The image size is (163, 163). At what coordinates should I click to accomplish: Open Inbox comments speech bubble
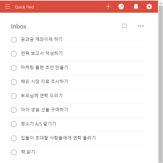(x=124, y=26)
